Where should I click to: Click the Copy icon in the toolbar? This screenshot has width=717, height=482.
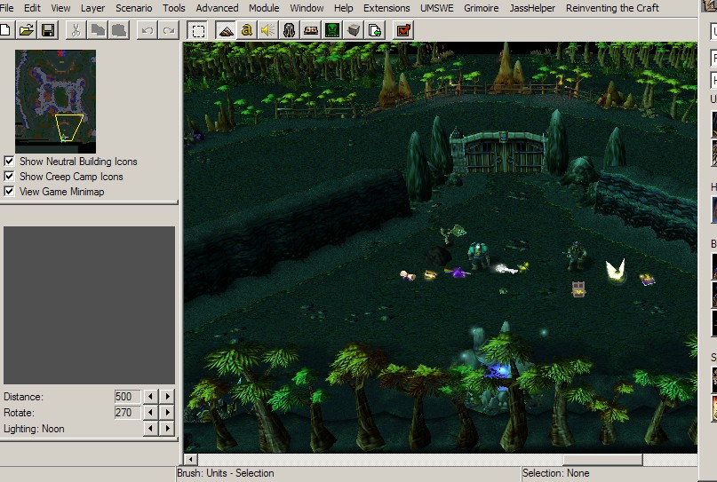pos(98,30)
